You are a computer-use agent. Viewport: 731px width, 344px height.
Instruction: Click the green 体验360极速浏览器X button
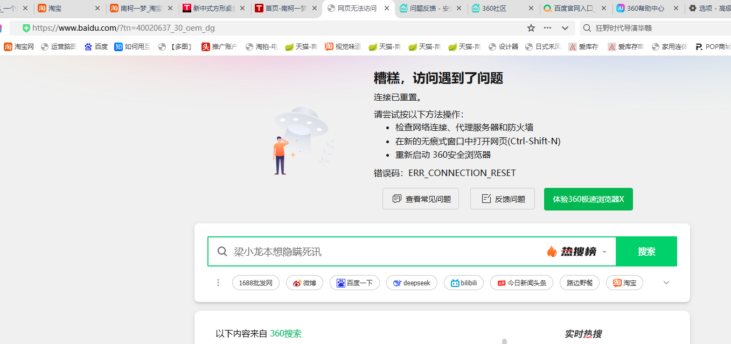(x=588, y=199)
